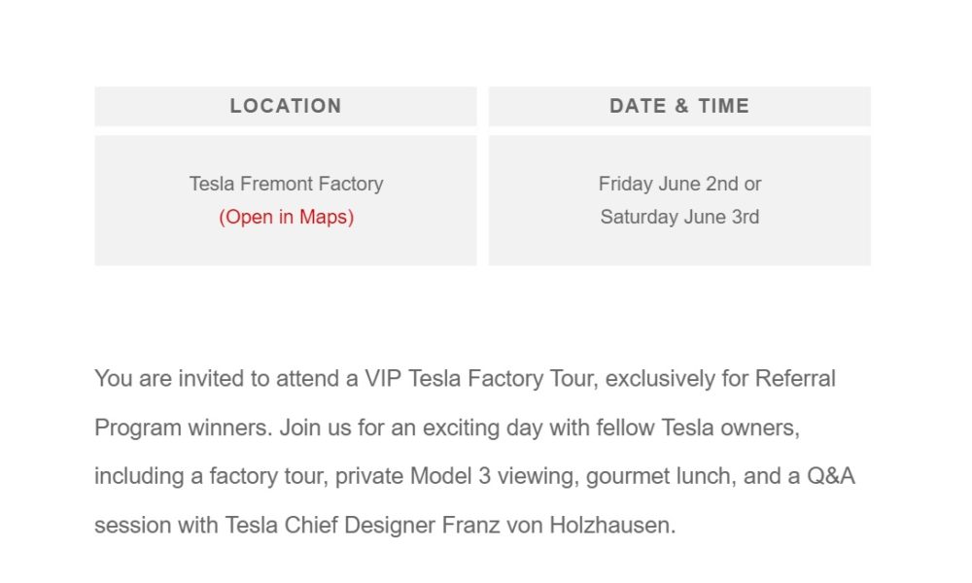Click the LOCATION header cell
This screenshot has width=972, height=583.
[286, 106]
